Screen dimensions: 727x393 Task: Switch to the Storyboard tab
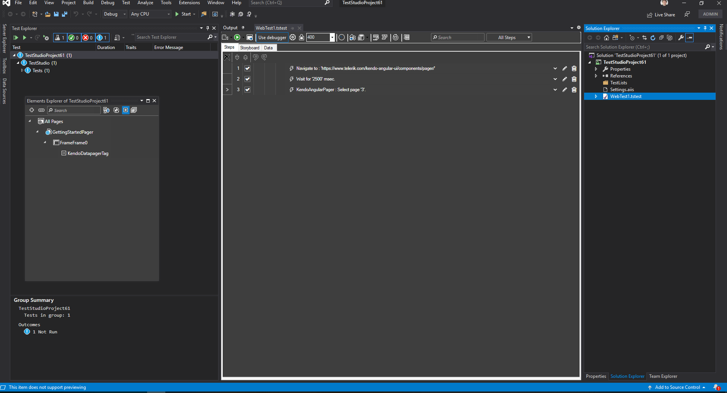[x=250, y=48]
